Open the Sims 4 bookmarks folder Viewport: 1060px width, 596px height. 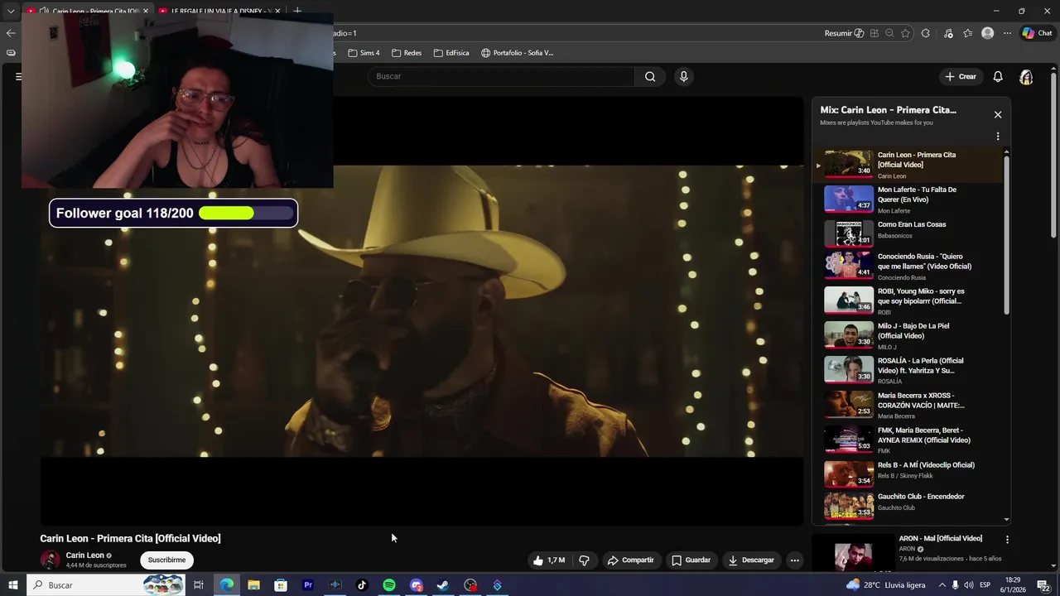click(364, 53)
